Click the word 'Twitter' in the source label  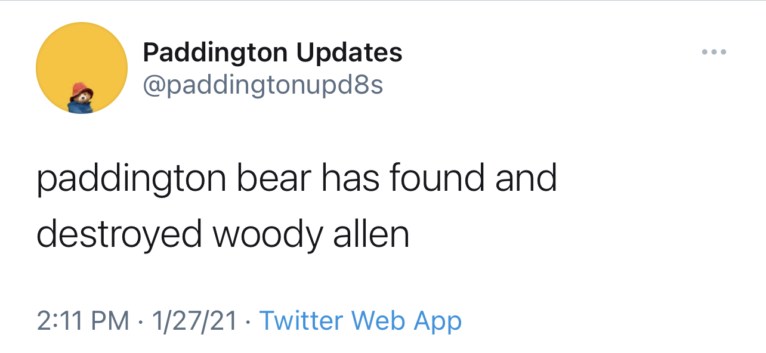click(x=302, y=321)
